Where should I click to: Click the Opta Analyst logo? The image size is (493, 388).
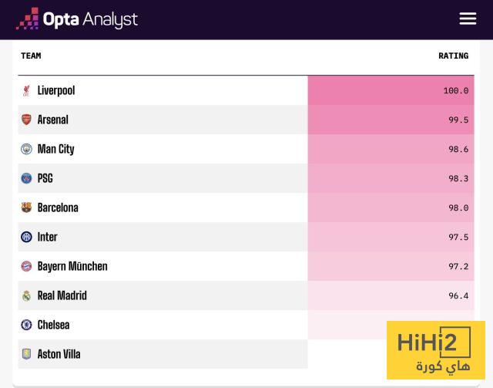(77, 19)
